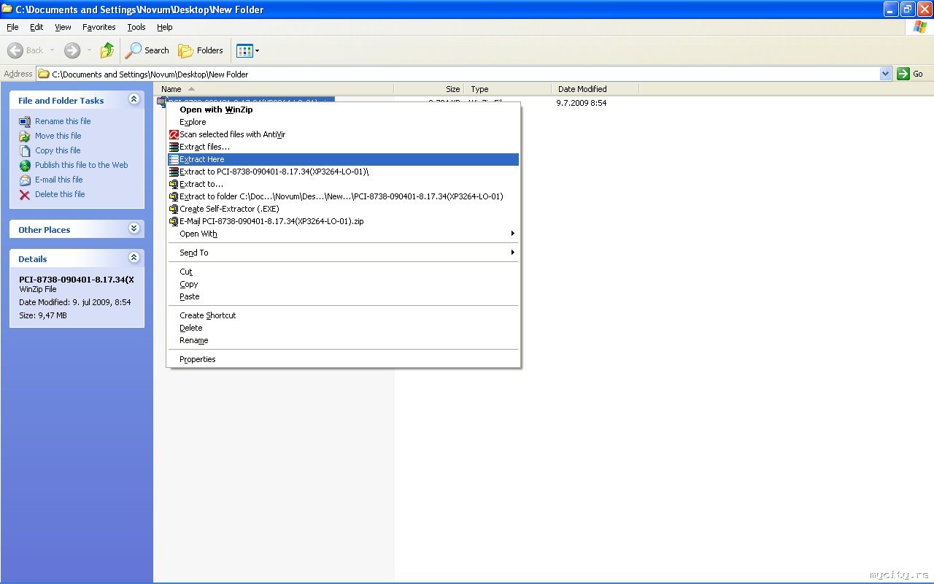
Task: Open the Tools menu
Action: pyautogui.click(x=136, y=27)
